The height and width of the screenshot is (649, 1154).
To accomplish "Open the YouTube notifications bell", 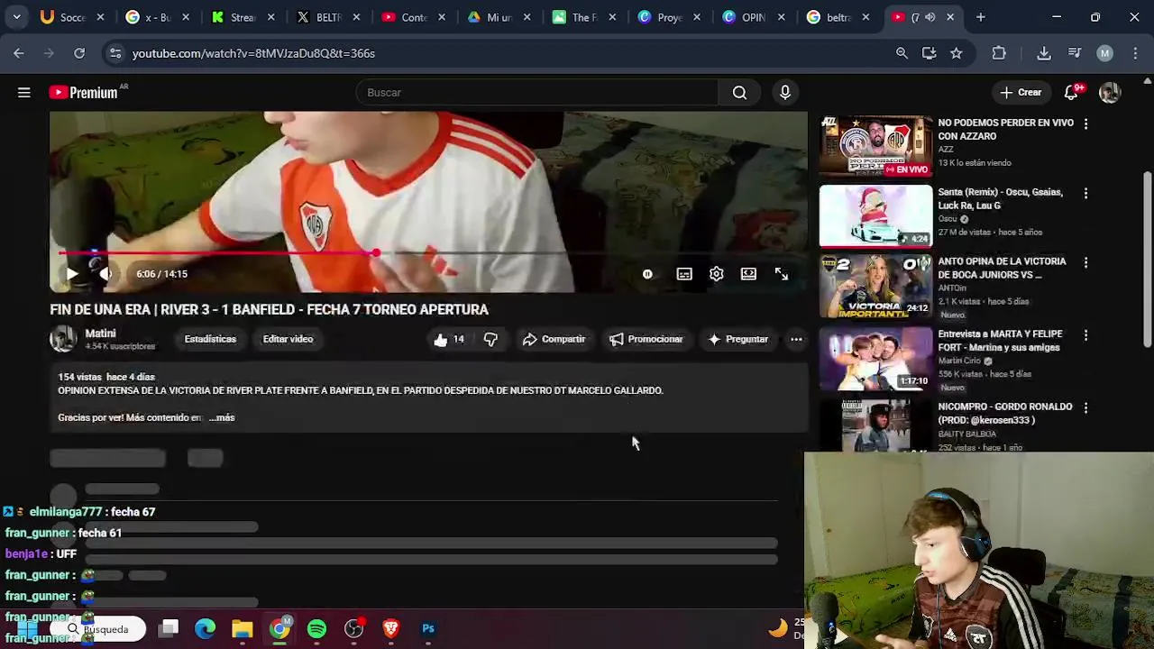I will tap(1071, 92).
